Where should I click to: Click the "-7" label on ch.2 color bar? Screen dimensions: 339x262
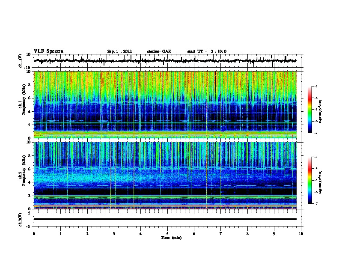click(315, 203)
